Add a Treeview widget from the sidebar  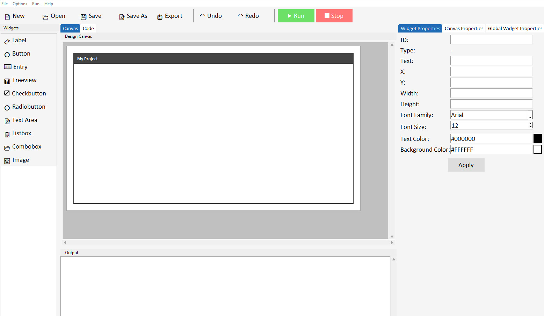tap(24, 80)
